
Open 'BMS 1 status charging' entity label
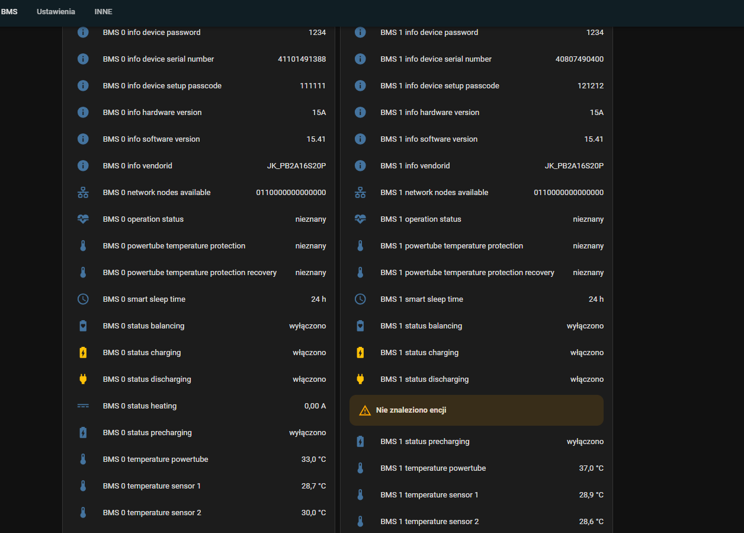point(419,353)
